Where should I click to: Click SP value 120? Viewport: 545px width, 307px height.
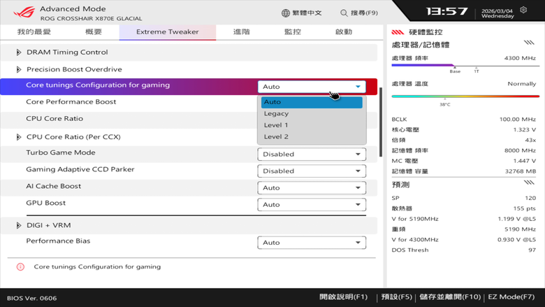(530, 198)
